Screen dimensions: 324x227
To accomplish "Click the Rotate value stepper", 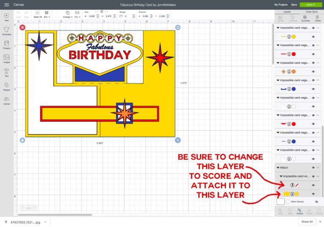I will (134, 16).
